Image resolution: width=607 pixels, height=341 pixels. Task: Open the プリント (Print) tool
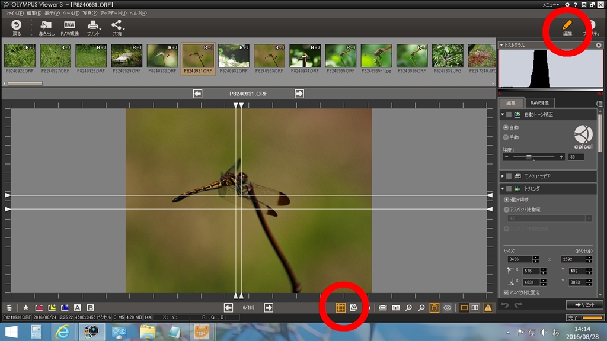click(x=93, y=25)
